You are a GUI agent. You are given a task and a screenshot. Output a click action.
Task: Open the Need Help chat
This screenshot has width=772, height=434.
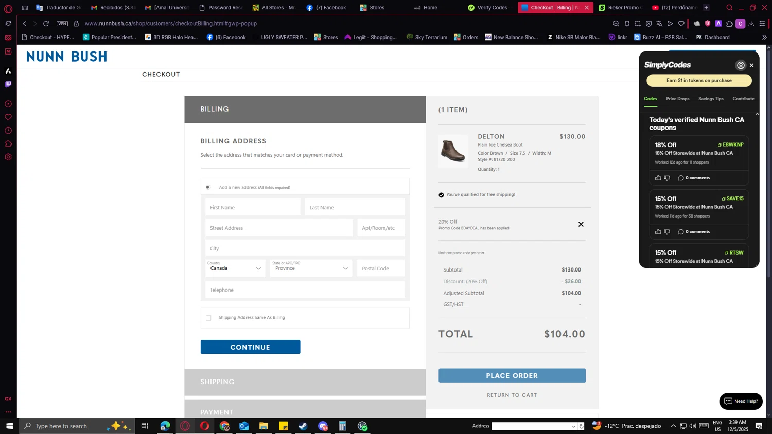point(741,401)
